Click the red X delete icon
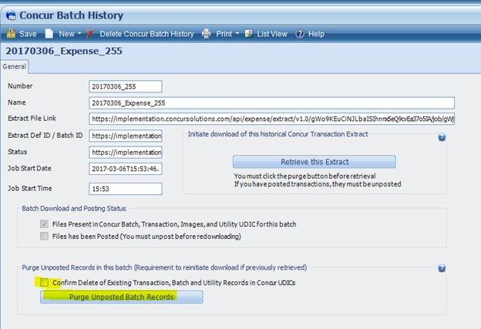 click(x=90, y=34)
